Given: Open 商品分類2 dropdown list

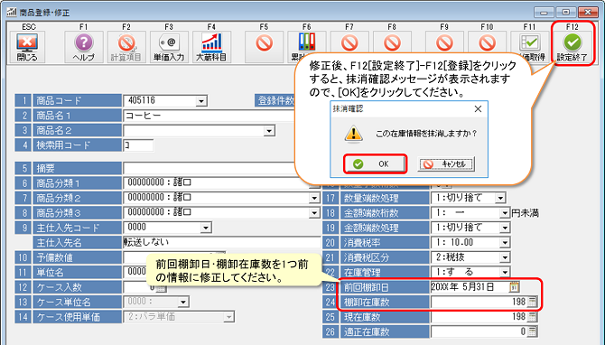Looking at the screenshot, I should click(x=315, y=199).
